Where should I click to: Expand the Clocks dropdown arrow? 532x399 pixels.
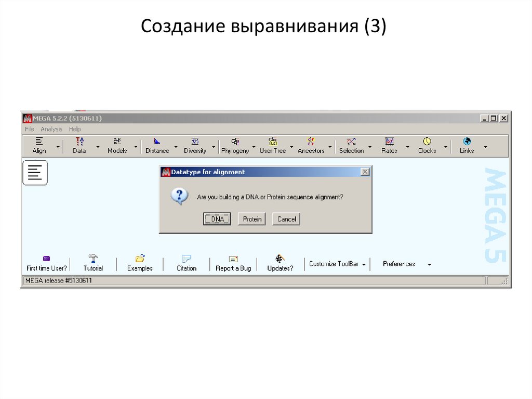point(445,147)
